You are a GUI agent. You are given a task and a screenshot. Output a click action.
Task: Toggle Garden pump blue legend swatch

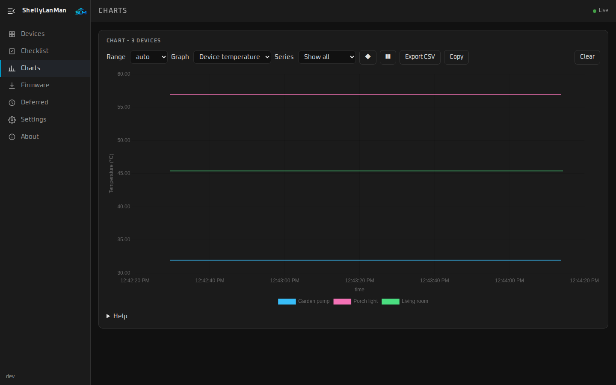coord(287,302)
